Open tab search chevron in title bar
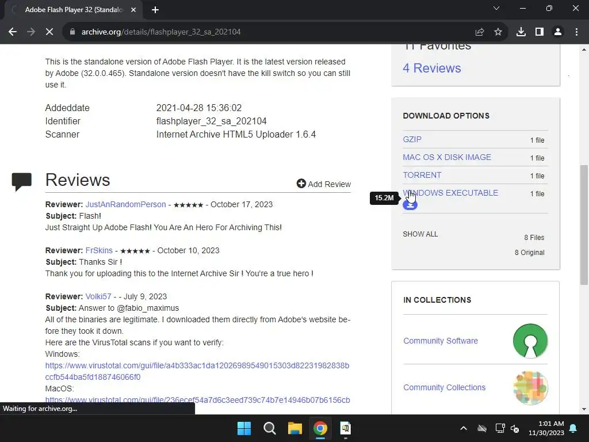Screen dimensions: 589x442 [496, 8]
